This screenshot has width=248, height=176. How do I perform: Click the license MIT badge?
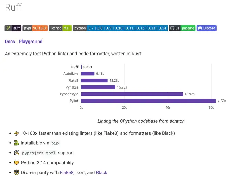pos(60,28)
